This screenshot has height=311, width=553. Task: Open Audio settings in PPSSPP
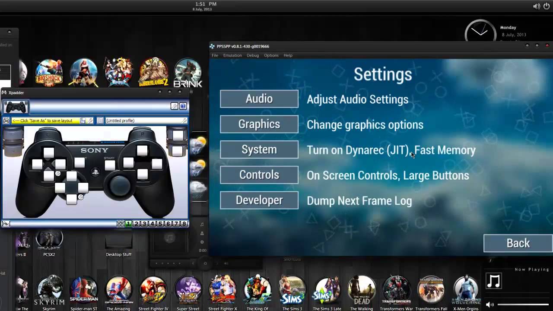pyautogui.click(x=259, y=99)
